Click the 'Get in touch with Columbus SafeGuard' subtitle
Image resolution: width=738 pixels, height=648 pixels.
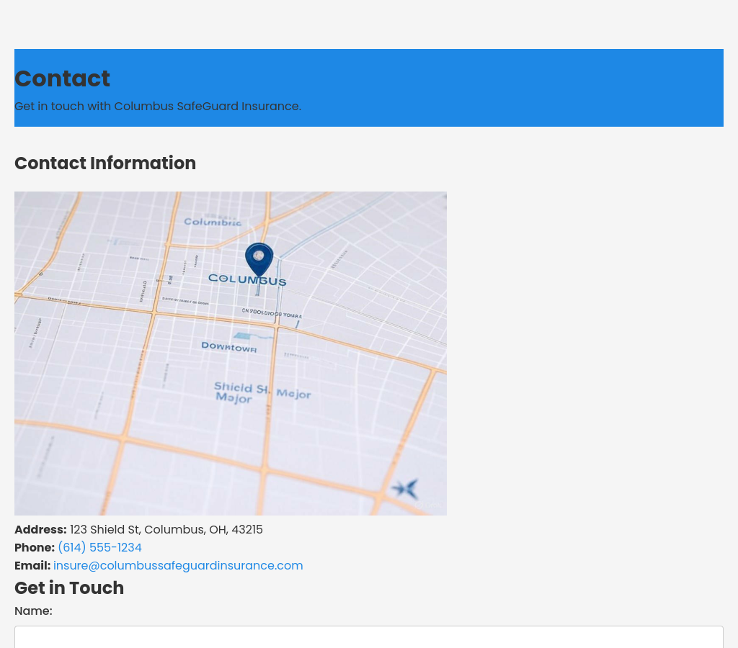point(158,107)
